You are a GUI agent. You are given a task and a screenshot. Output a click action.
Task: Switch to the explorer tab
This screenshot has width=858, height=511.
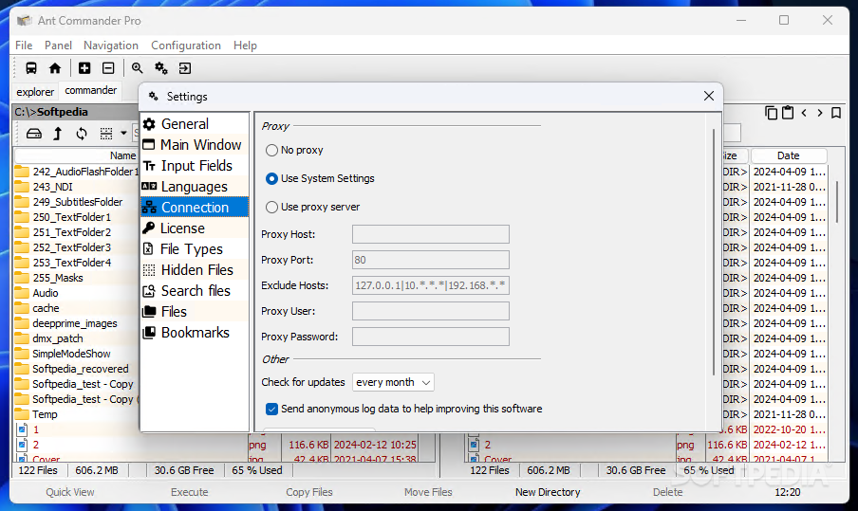coord(35,92)
